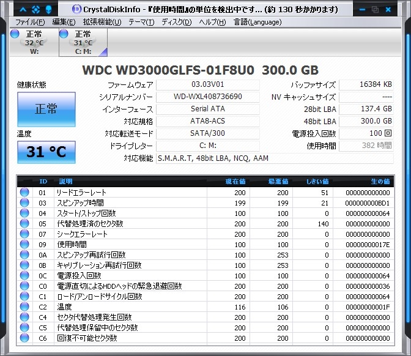This screenshot has width=411, height=356.
Task: Click raw value 00000000017E in row 09
Action: [x=368, y=245]
